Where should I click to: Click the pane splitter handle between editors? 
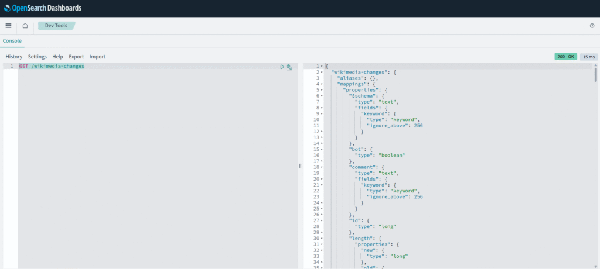(x=300, y=166)
